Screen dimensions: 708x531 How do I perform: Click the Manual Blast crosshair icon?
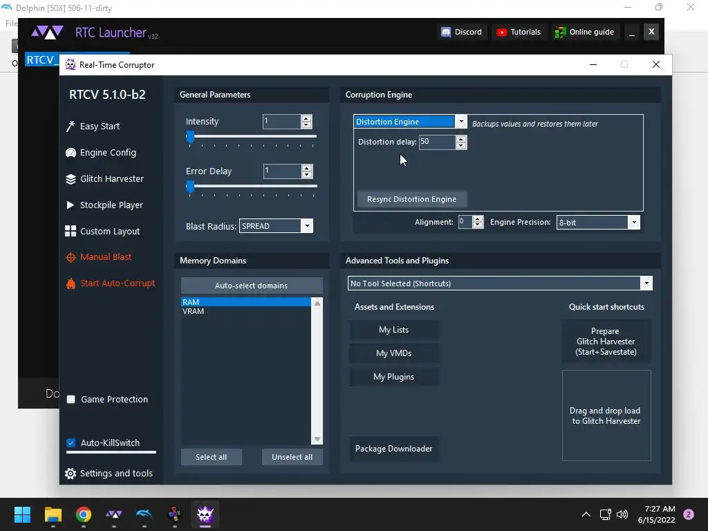point(71,257)
